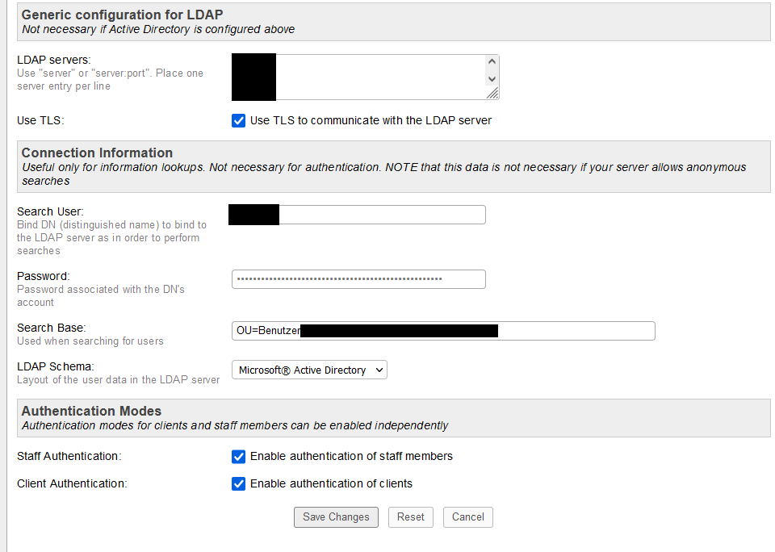Click "Enable authentication of staff members" text

coord(351,457)
